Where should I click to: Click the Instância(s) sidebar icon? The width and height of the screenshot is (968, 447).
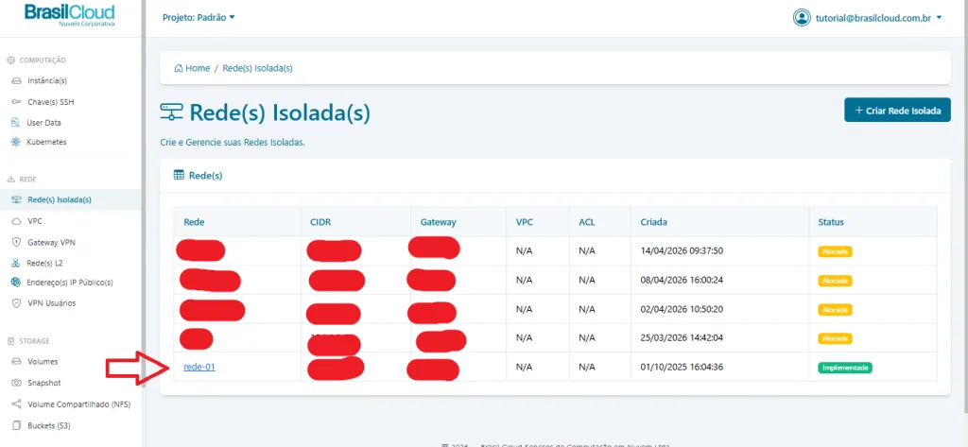[x=16, y=81]
